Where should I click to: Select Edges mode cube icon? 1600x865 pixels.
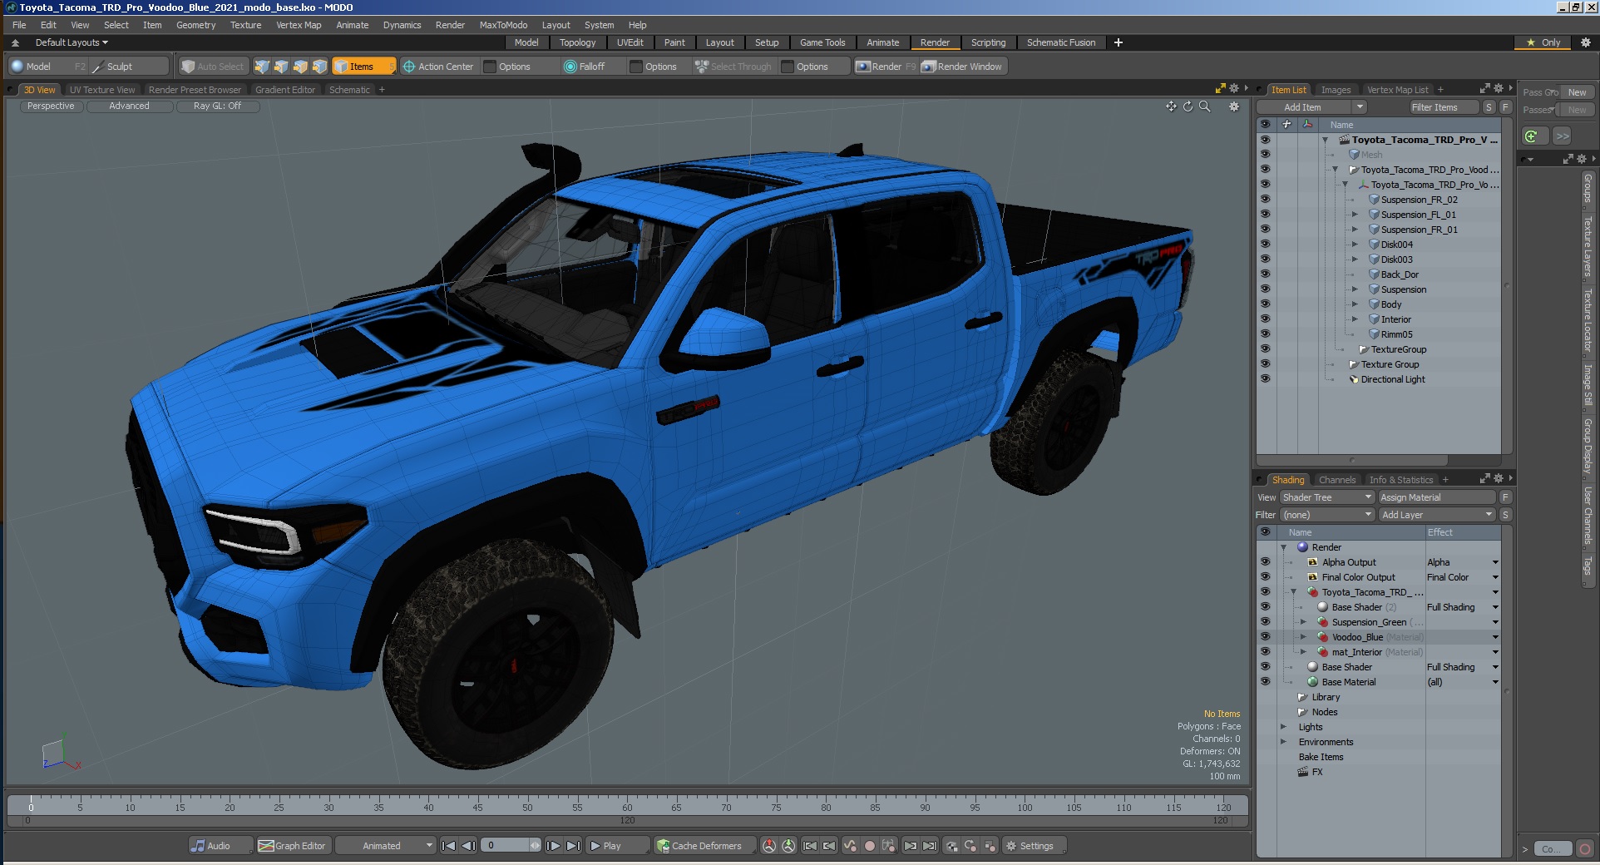pyautogui.click(x=281, y=67)
